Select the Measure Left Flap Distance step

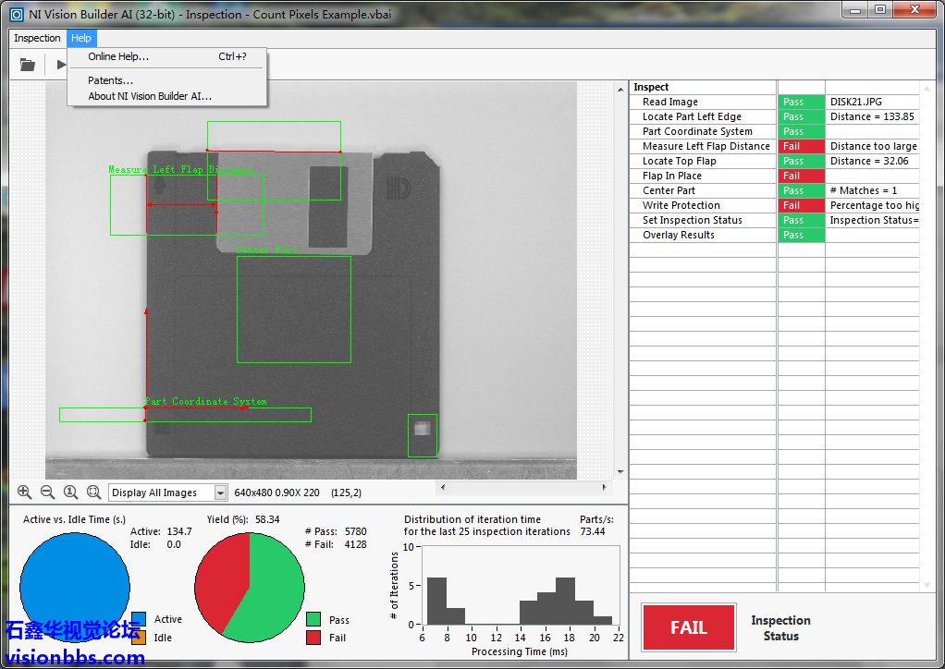tap(706, 146)
